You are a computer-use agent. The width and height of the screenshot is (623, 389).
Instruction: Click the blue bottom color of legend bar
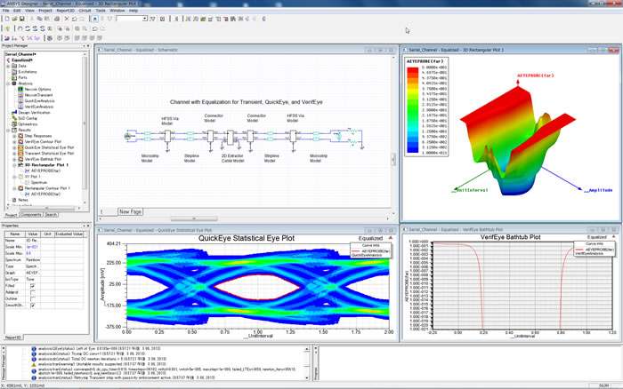[413, 149]
